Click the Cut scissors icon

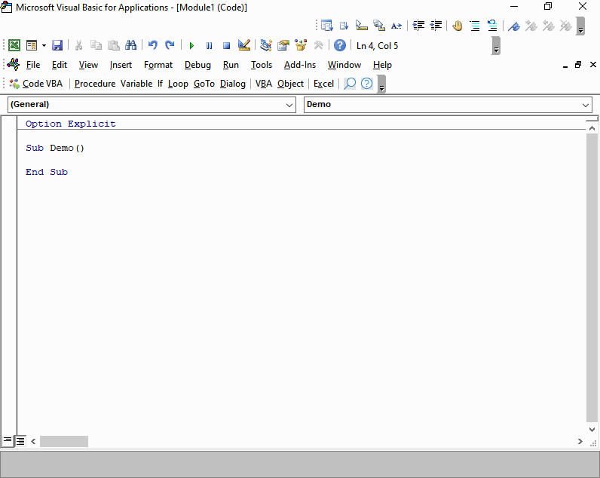[79, 45]
